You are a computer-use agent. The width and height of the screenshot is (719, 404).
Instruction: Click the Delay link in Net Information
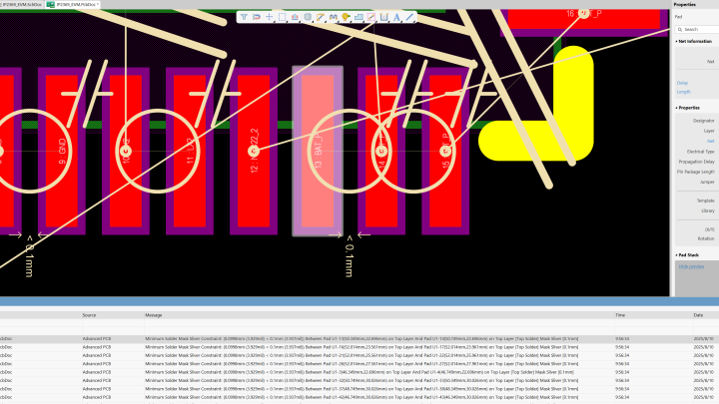coord(682,83)
